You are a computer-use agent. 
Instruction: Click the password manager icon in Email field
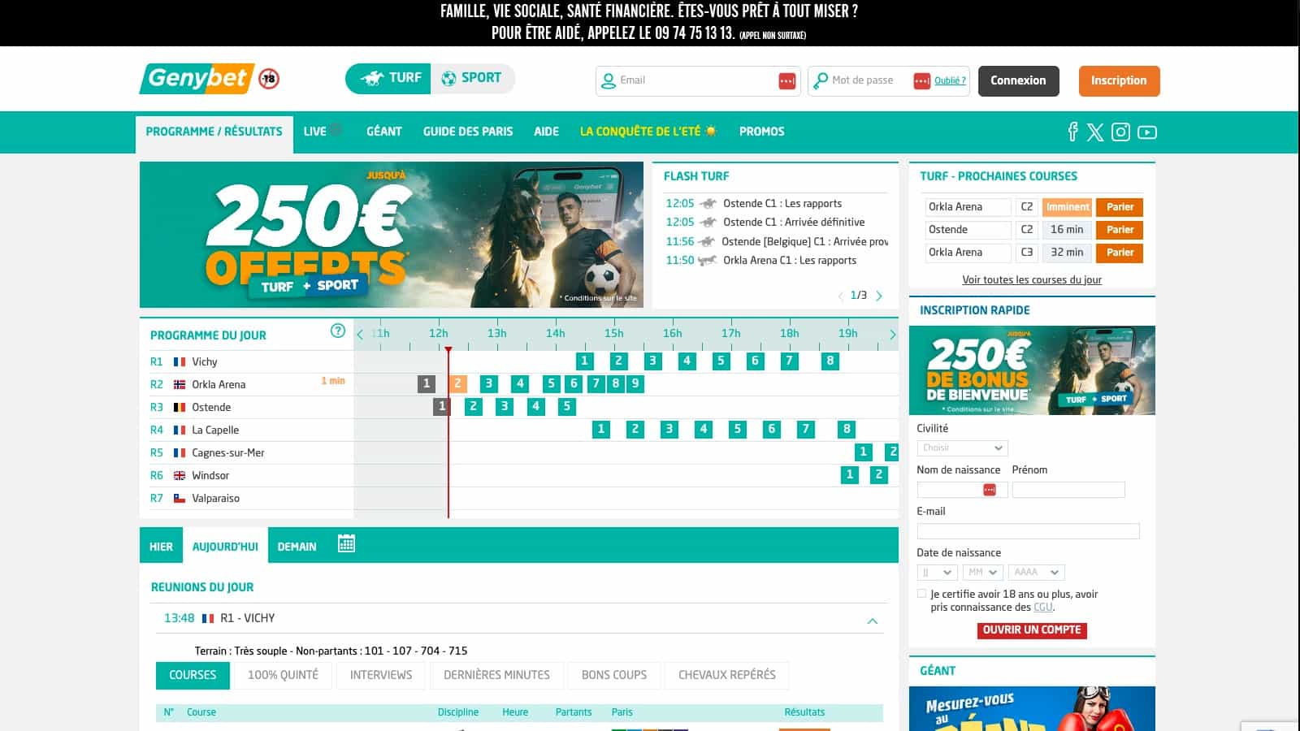click(786, 81)
